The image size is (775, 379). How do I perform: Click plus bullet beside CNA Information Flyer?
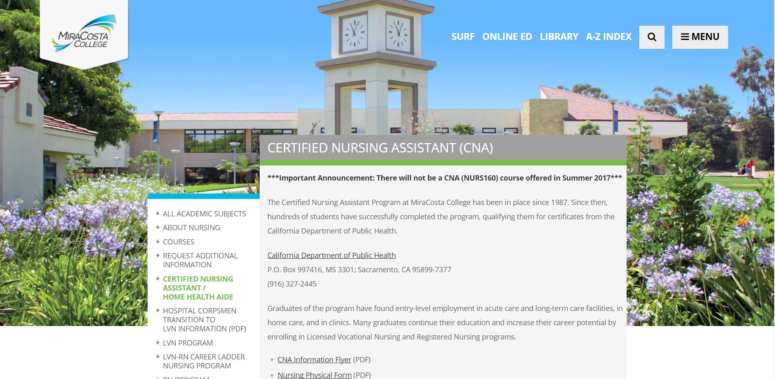[x=272, y=360]
